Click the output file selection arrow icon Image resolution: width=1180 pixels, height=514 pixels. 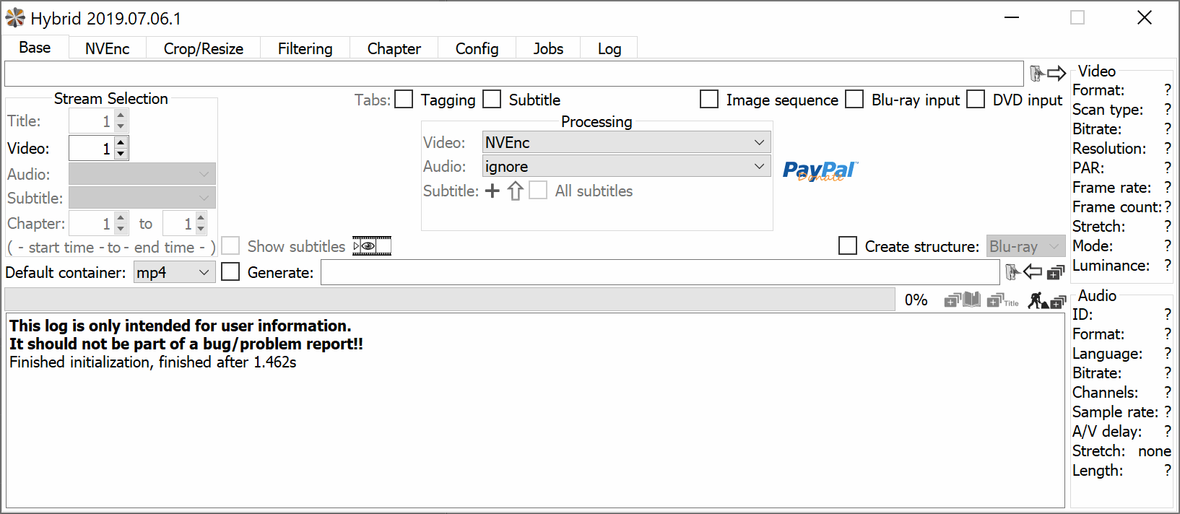pyautogui.click(x=1024, y=272)
